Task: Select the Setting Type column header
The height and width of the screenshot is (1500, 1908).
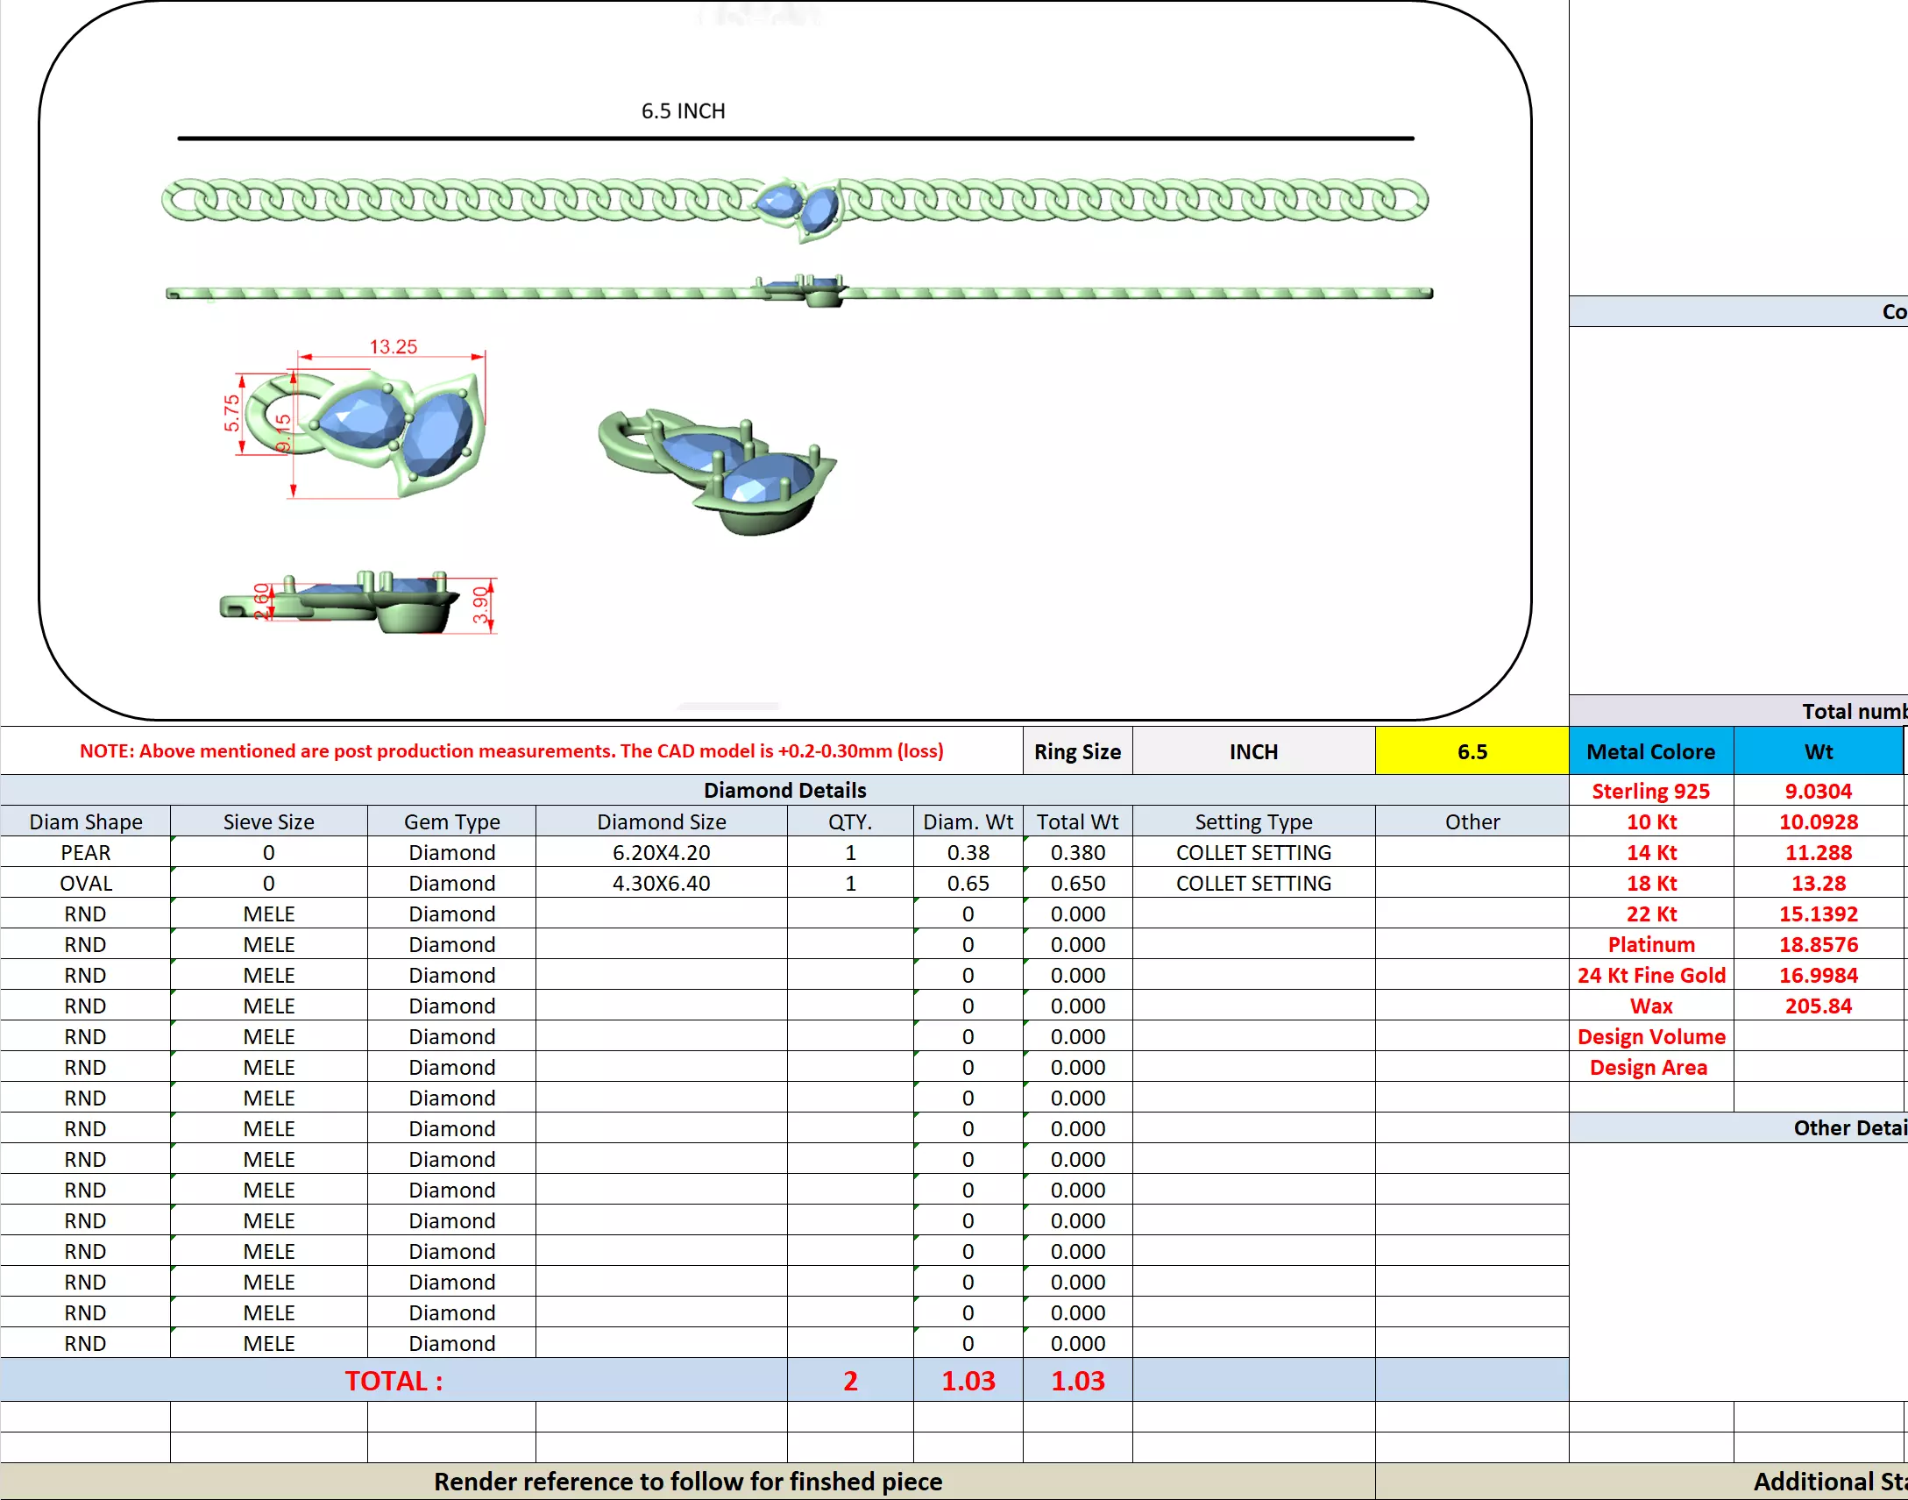Action: (x=1253, y=821)
